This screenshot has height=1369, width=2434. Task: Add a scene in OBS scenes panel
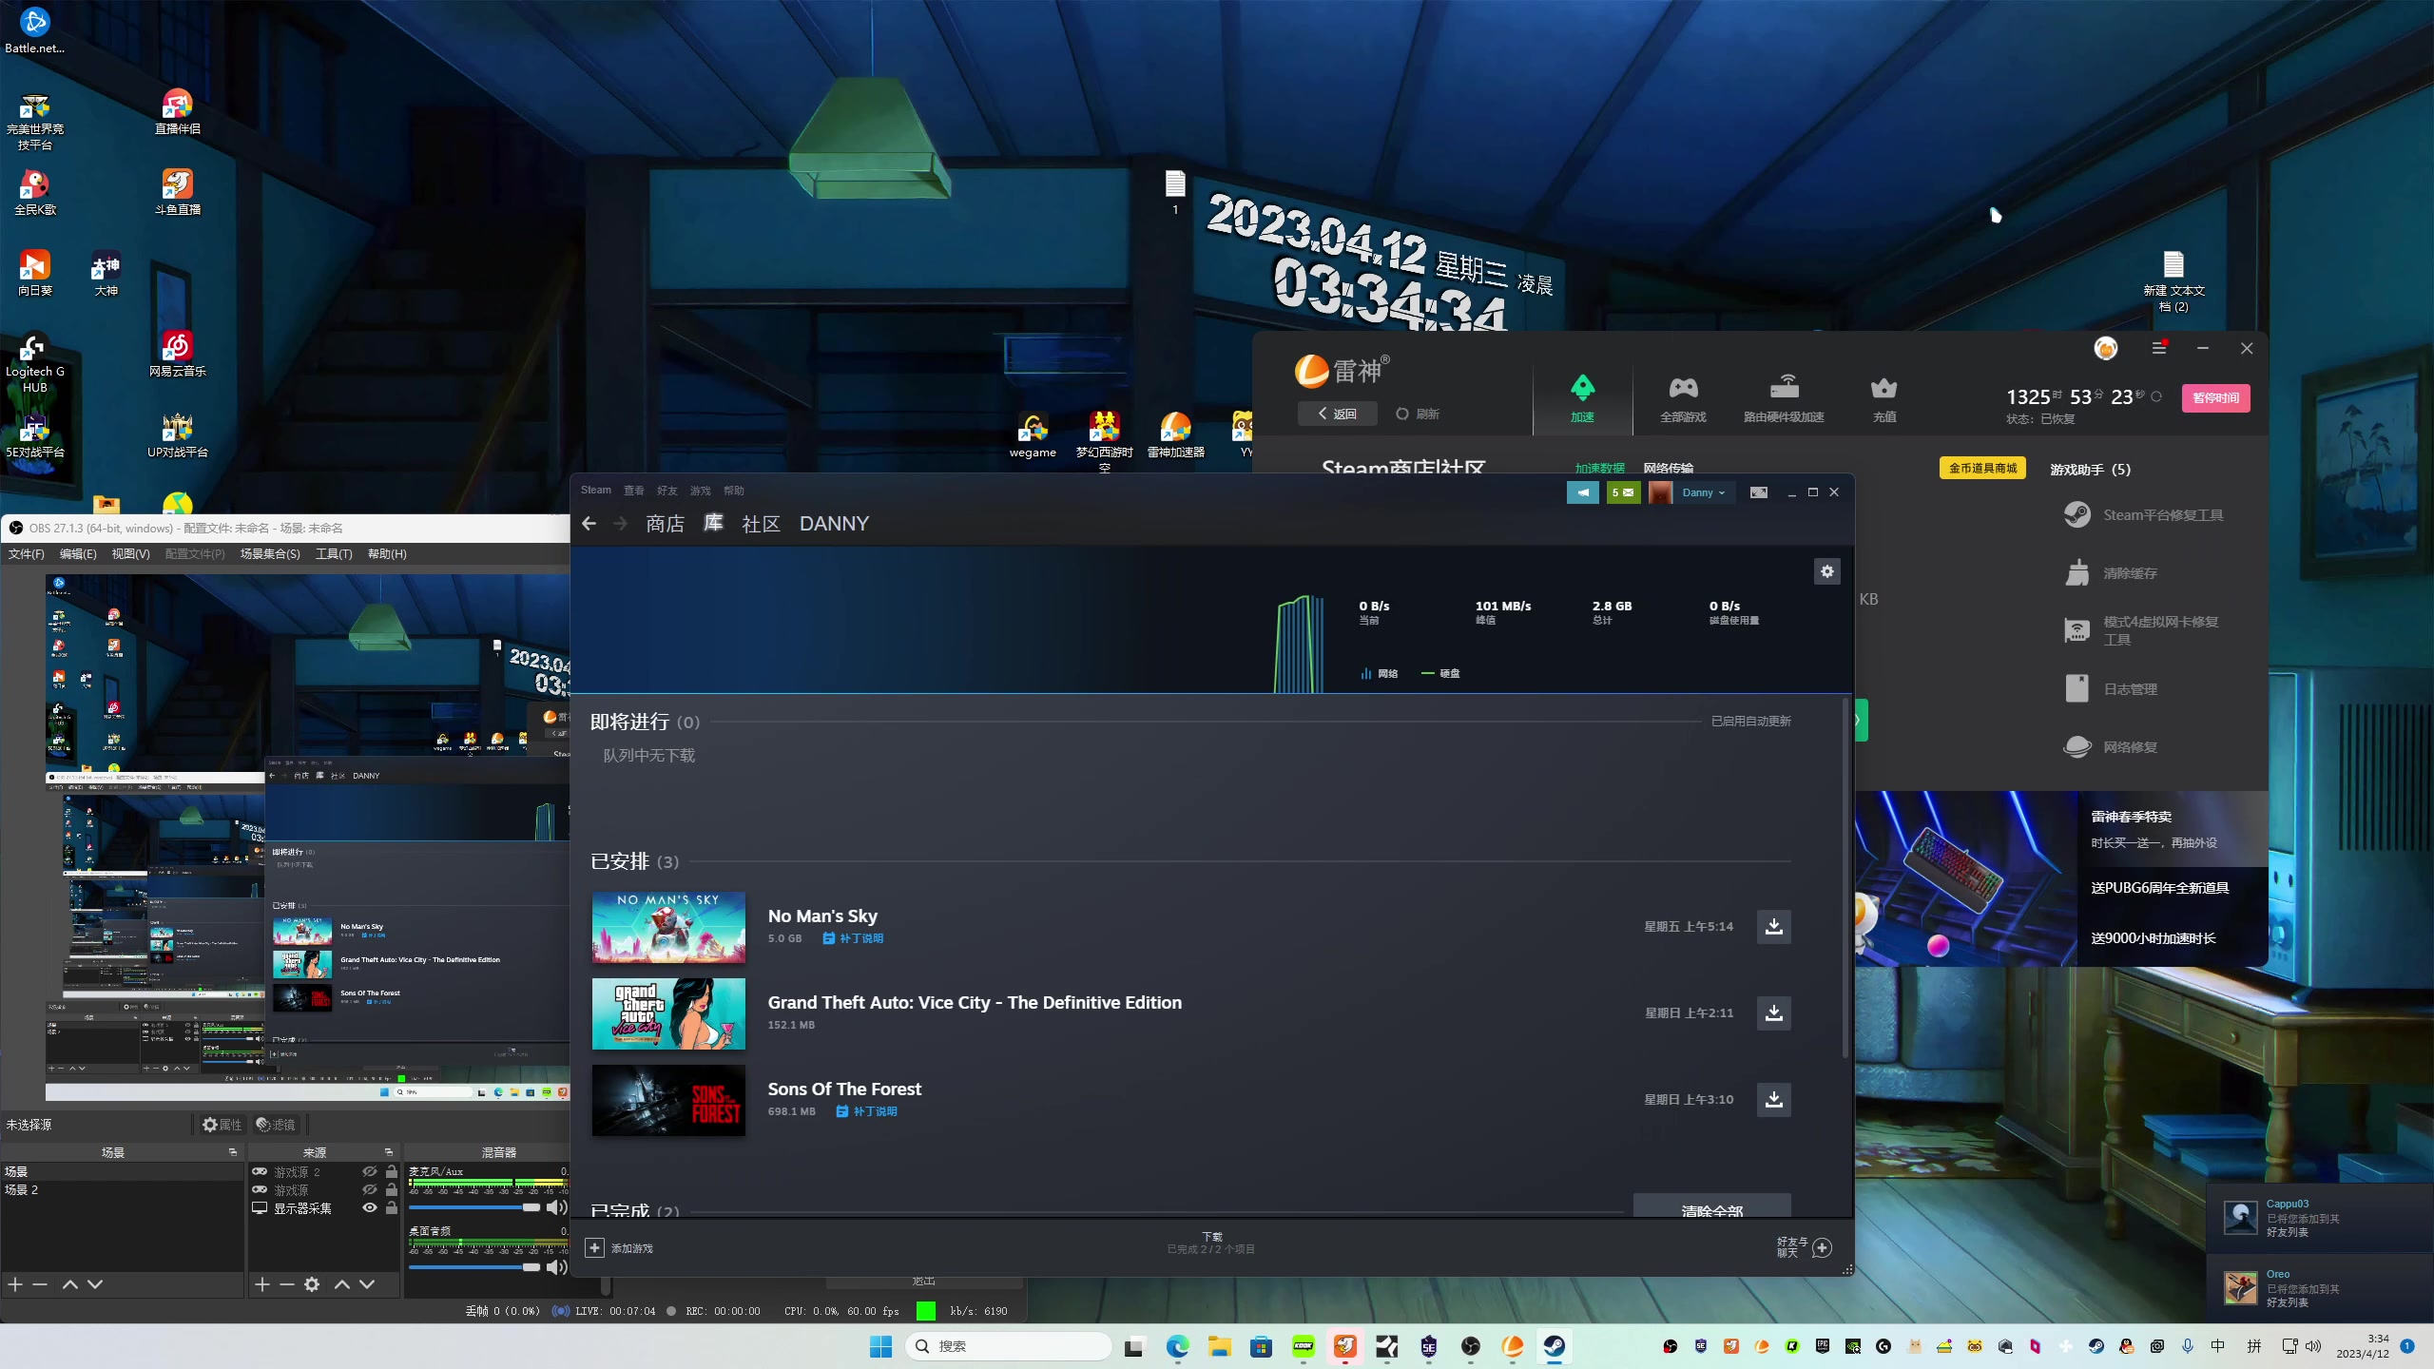click(15, 1284)
